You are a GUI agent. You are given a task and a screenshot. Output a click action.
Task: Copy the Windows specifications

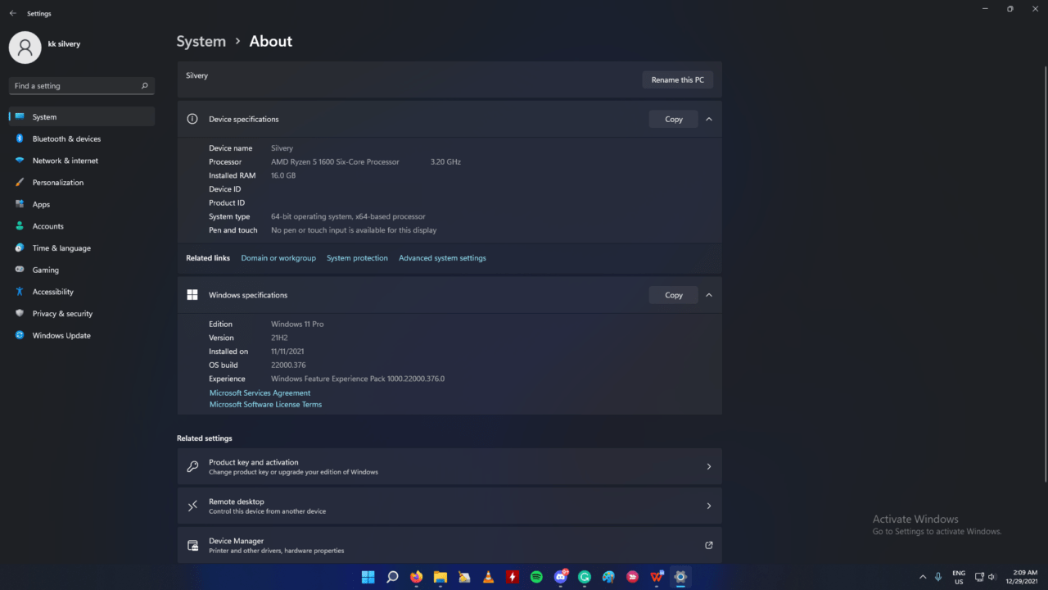click(x=674, y=295)
